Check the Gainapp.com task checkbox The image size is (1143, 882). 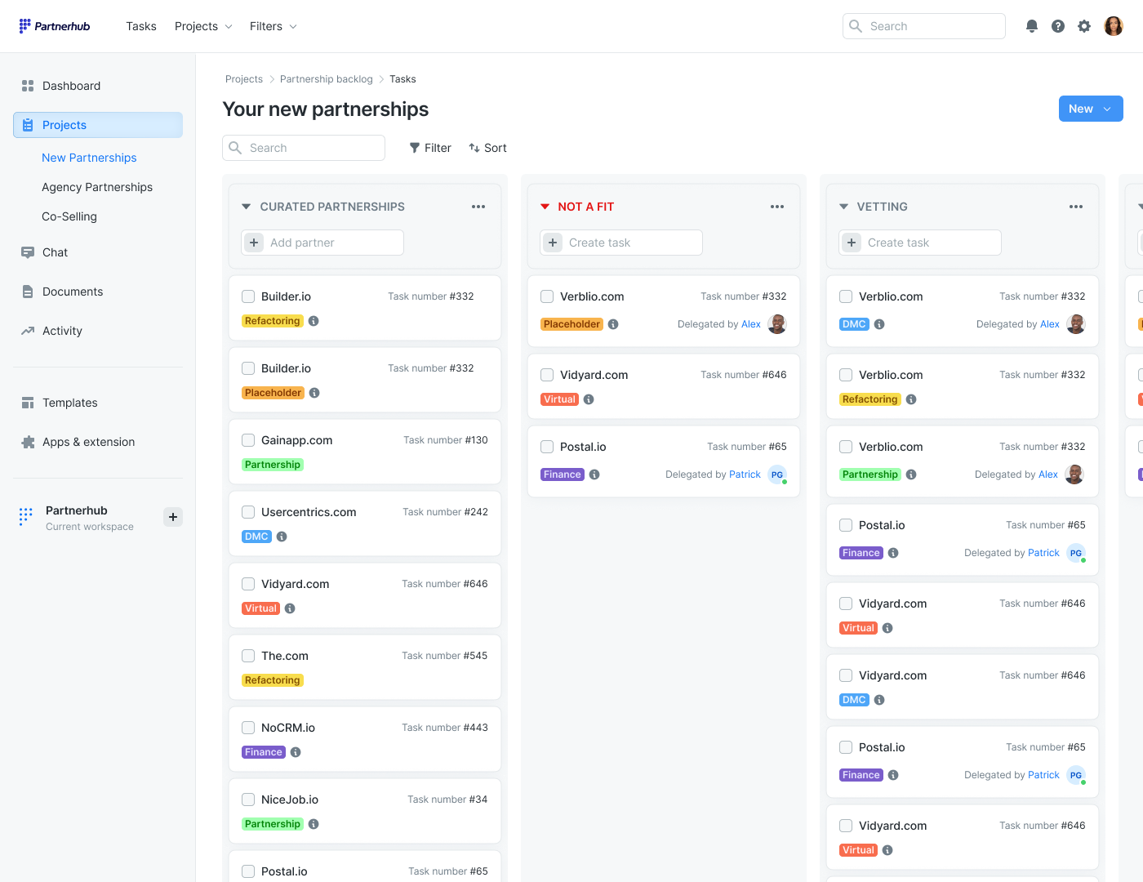248,440
